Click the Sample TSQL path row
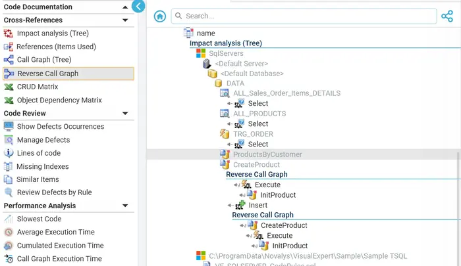Screen dimensions: 461x266 [308, 256]
